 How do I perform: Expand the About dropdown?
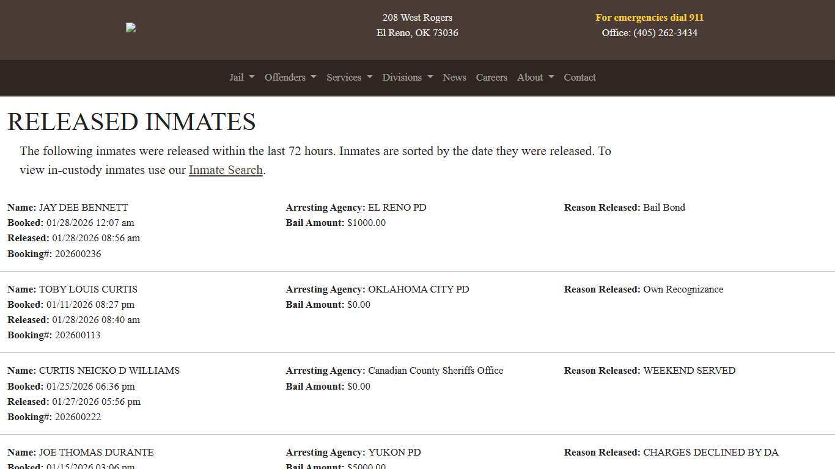point(535,78)
